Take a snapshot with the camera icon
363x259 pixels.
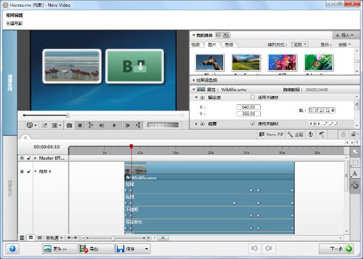[69, 125]
